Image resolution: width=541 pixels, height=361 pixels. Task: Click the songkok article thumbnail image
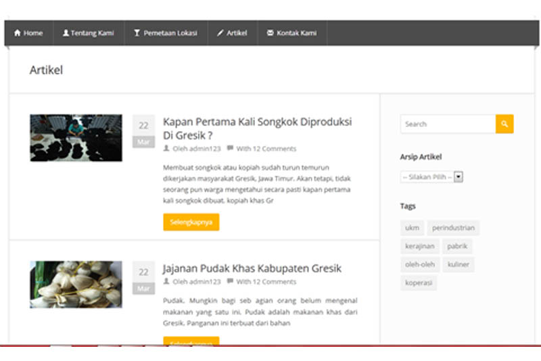click(x=76, y=138)
